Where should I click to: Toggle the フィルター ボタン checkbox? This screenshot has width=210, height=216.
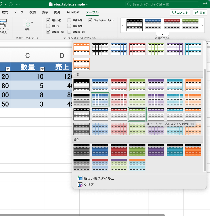[90, 20]
